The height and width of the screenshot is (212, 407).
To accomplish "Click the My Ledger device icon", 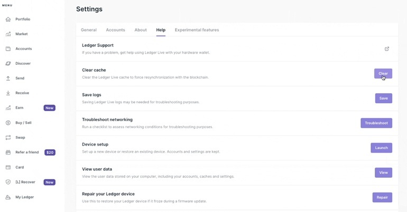I will coord(8,197).
